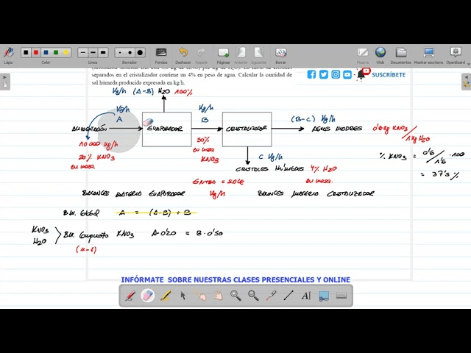The height and width of the screenshot is (353, 471).
Task: Open the Facebook icon link
Action: click(311, 74)
